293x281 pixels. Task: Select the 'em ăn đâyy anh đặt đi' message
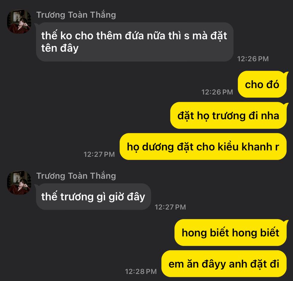[224, 264]
